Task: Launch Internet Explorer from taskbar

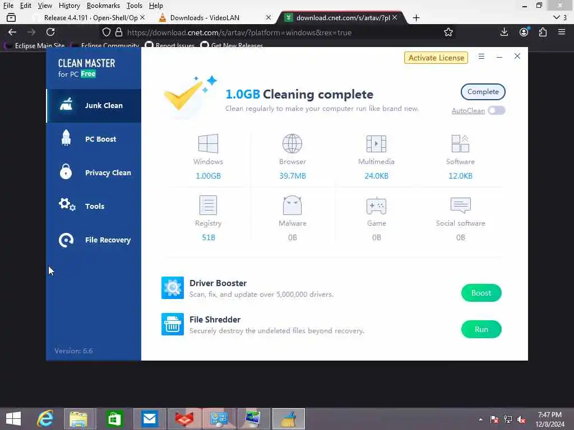Action: tap(45, 419)
